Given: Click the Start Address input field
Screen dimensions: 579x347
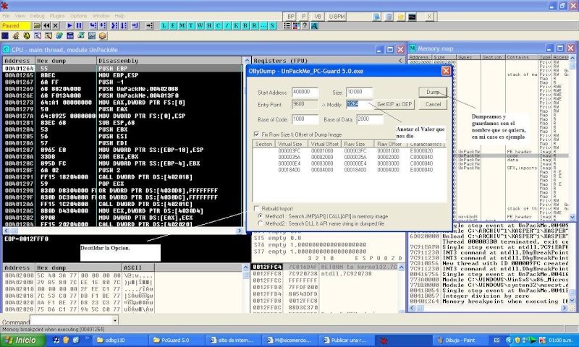Looking at the screenshot, I should pyautogui.click(x=305, y=93).
